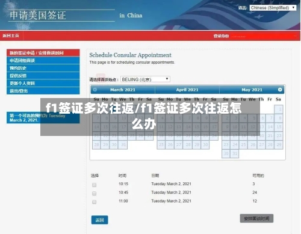Click Tuesday March 2, 2021 in 10:15 row
301x234 pixels.
click(x=171, y=184)
